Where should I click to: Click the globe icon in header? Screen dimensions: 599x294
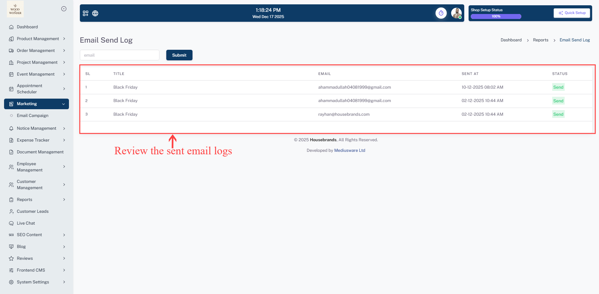point(95,13)
